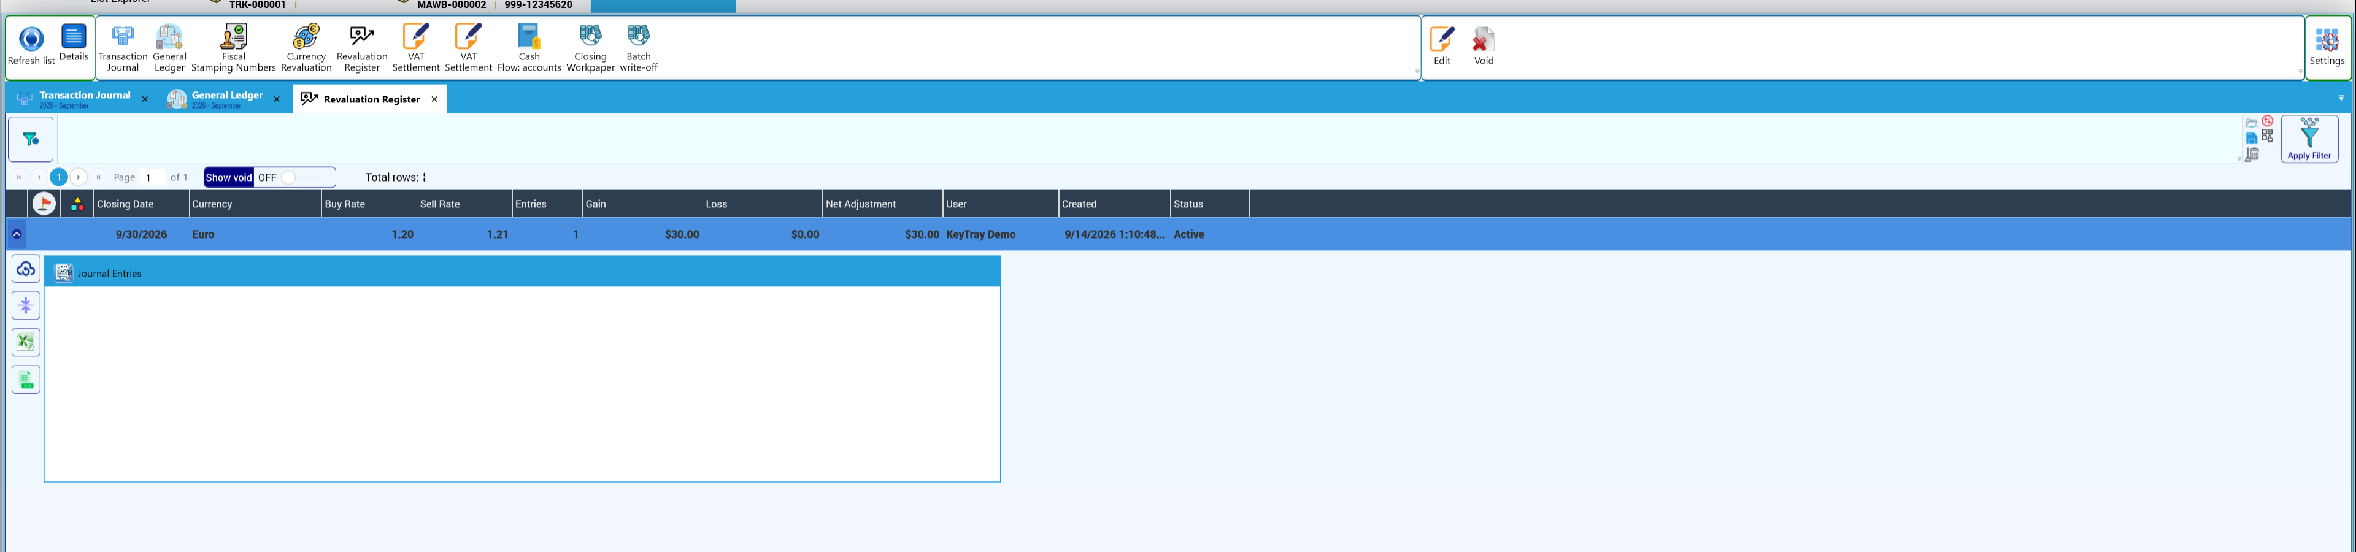2356x552 pixels.
Task: Click the flag column header icon
Action: (44, 204)
